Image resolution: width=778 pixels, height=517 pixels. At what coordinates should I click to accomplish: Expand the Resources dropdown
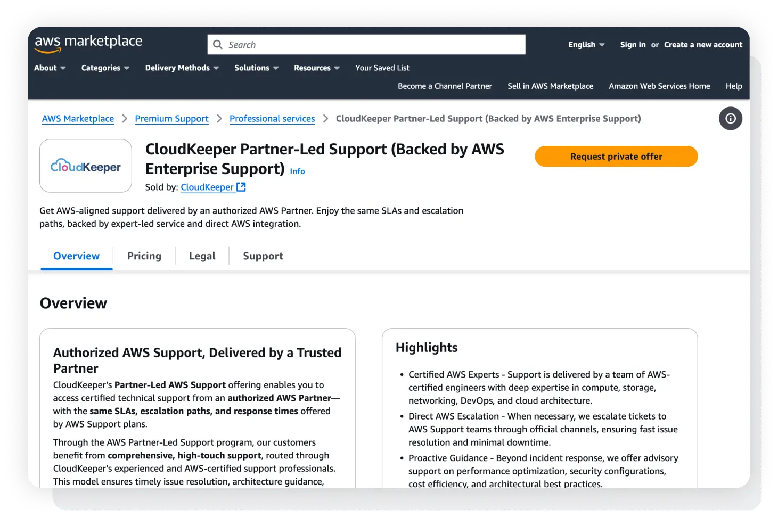coord(317,68)
